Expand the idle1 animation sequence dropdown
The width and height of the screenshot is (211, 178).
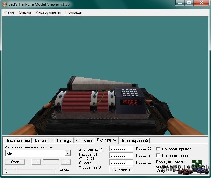tap(68, 153)
